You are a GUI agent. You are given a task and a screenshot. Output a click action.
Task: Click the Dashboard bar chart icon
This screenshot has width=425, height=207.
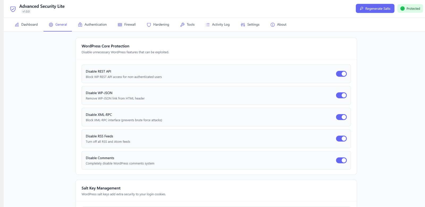tap(17, 25)
